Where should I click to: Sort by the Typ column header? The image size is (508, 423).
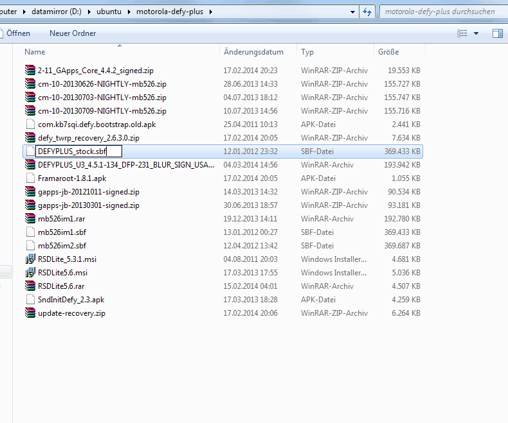(x=307, y=52)
